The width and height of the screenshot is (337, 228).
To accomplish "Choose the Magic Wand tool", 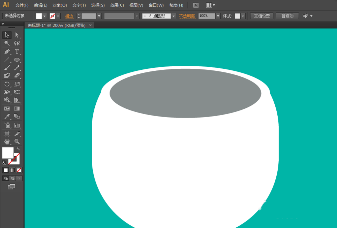I will [x=7, y=43].
